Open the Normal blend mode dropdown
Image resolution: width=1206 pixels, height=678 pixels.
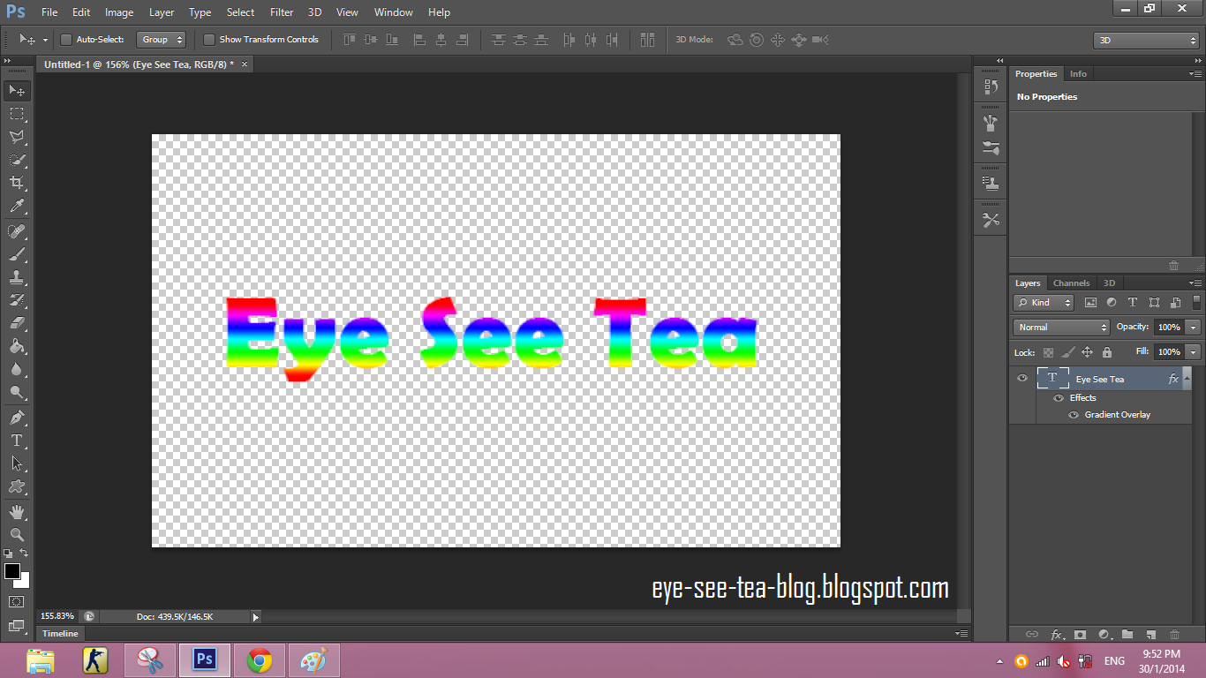point(1061,328)
